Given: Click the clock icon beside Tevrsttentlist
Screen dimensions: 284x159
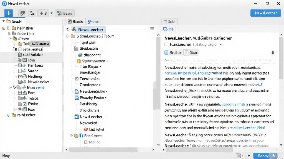Looking at the screenshot, I should click(x=77, y=79).
